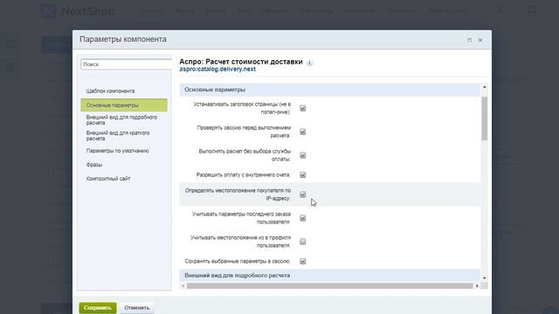
Task: Toggle 'Проверять сессию перед выполнением расчета' checkbox
Action: click(x=303, y=132)
